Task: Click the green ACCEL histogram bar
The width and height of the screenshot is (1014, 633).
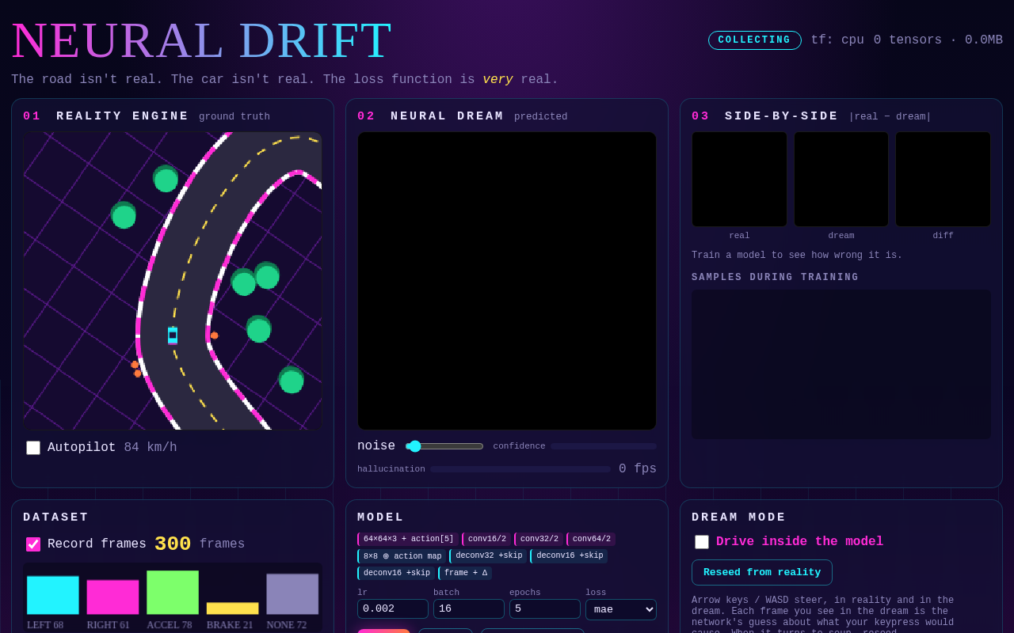Action: pos(173,593)
